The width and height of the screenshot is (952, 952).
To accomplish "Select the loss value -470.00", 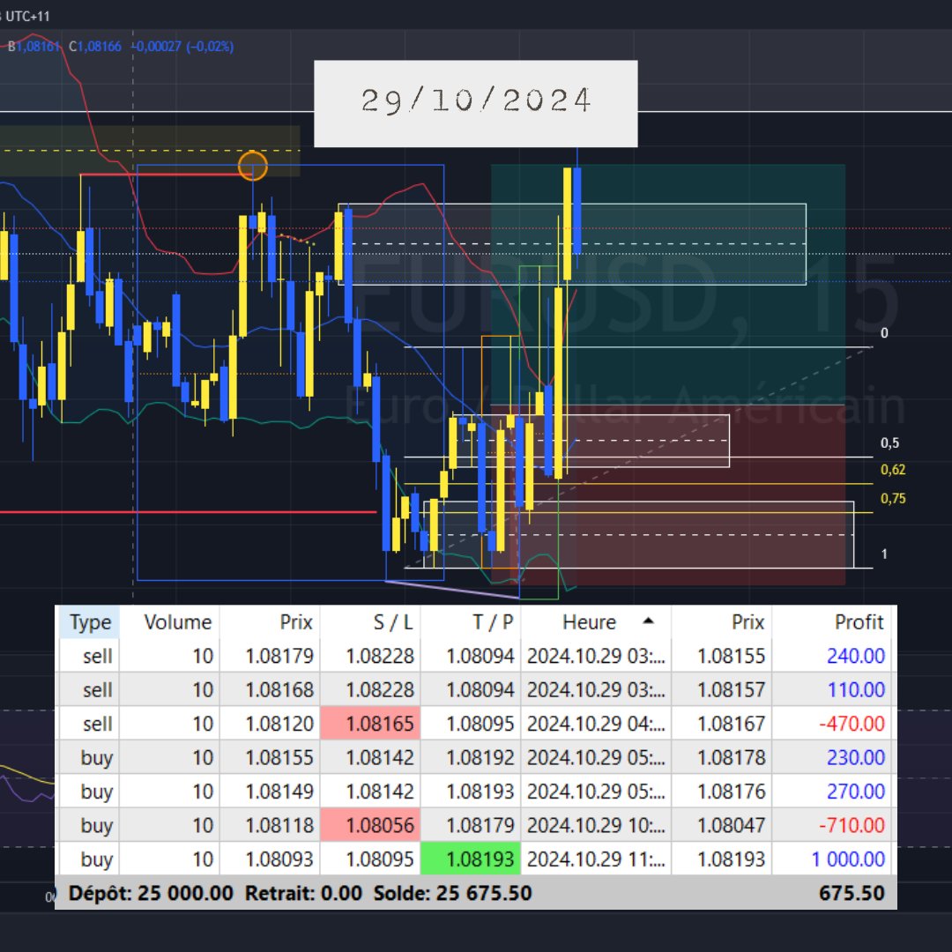I will pyautogui.click(x=852, y=725).
